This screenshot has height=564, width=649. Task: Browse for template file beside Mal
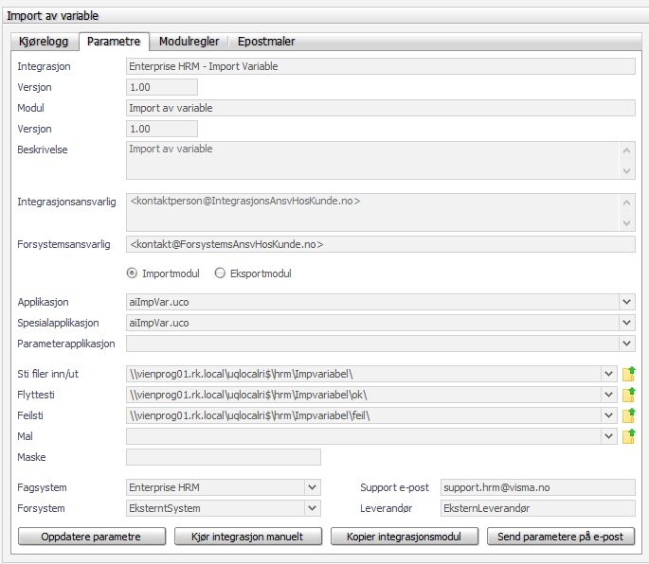click(x=629, y=436)
